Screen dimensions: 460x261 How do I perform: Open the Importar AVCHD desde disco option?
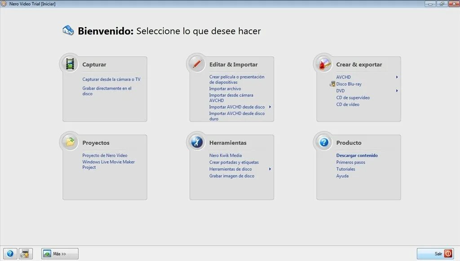(237, 107)
